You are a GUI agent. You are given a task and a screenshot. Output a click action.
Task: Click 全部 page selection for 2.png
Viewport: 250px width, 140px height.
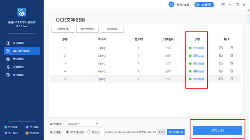168,56
